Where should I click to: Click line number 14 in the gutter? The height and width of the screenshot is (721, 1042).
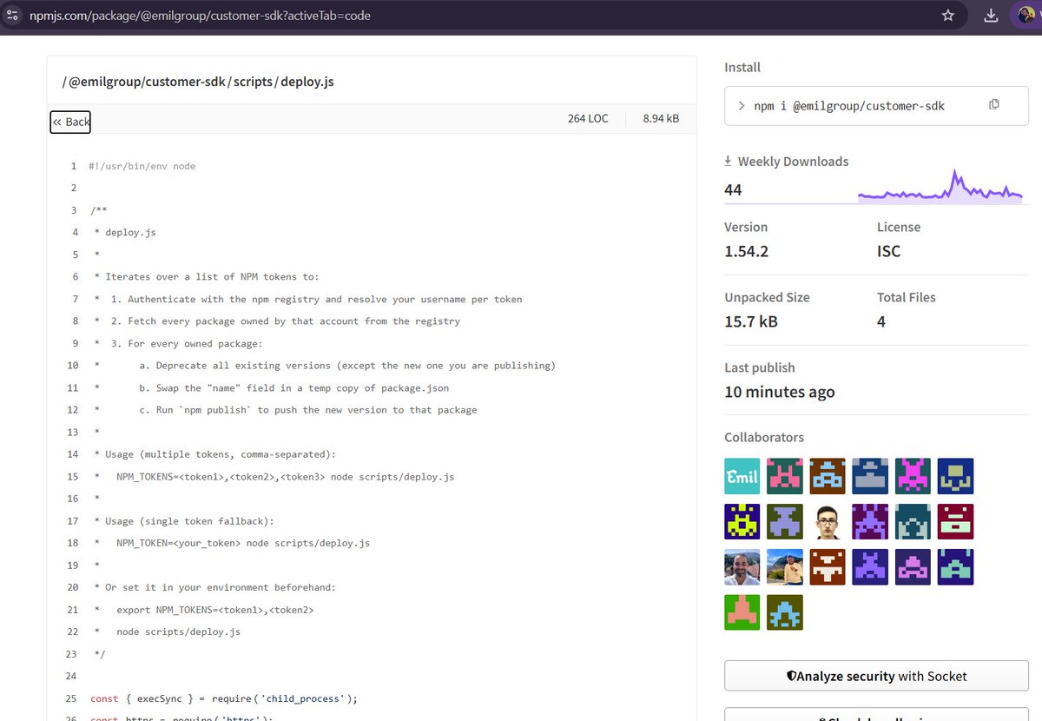[73, 454]
